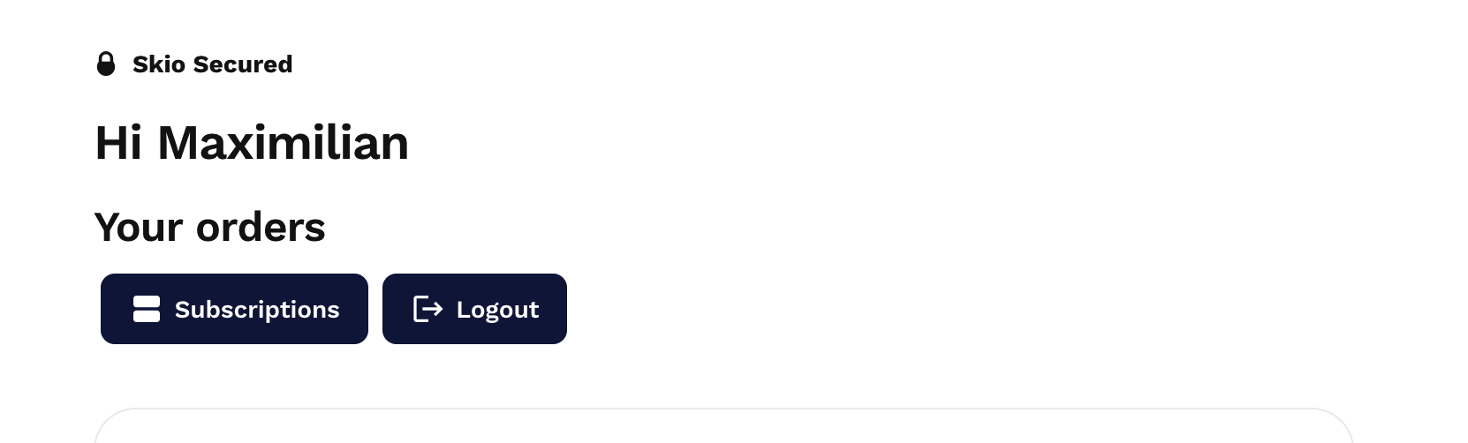Click the word "orders" in the heading

tap(261, 228)
